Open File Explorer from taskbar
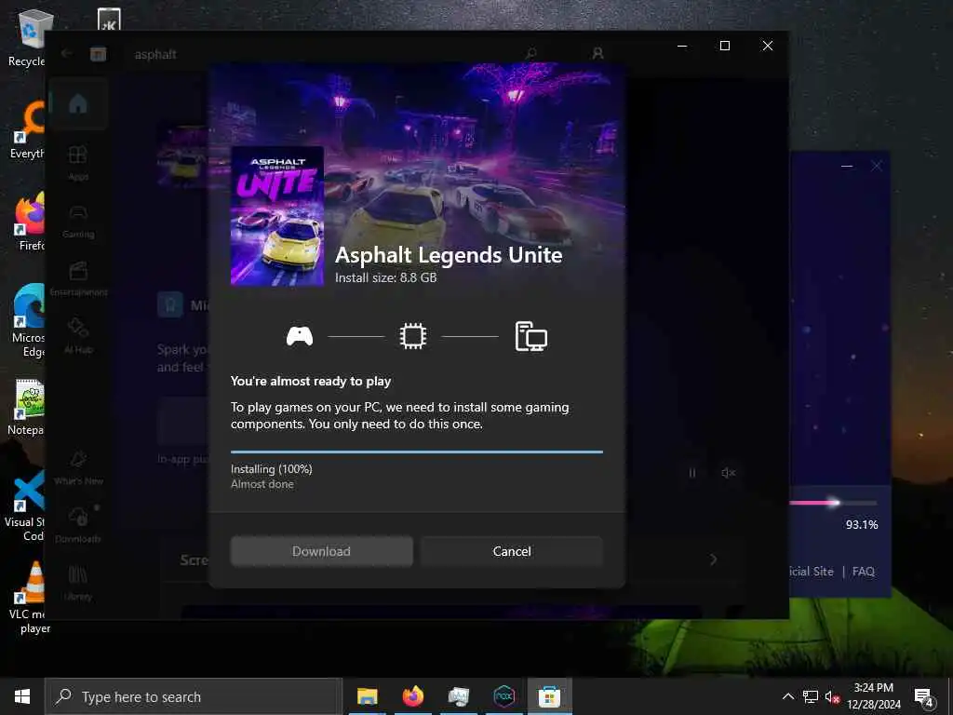The image size is (953, 715). point(367,696)
